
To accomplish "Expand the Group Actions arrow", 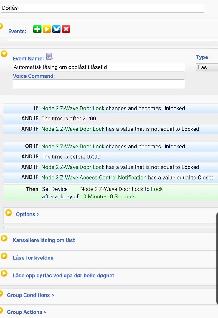I will click(1, 310).
